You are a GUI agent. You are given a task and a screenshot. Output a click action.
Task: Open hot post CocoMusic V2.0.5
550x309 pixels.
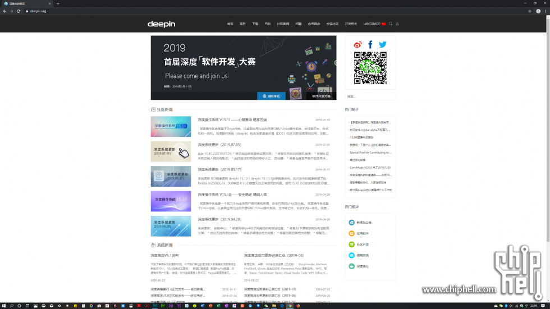(x=370, y=168)
